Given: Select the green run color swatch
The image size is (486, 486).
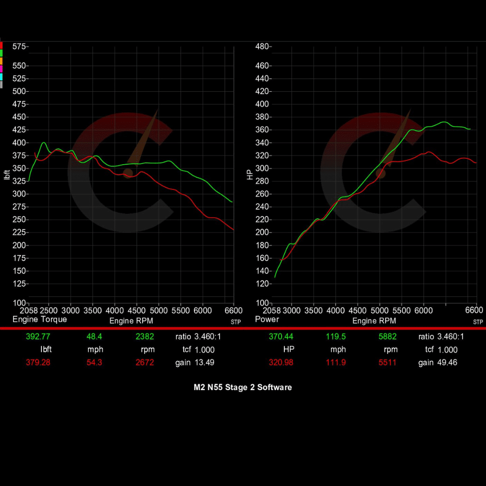Looking at the screenshot, I should pyautogui.click(x=1, y=53).
